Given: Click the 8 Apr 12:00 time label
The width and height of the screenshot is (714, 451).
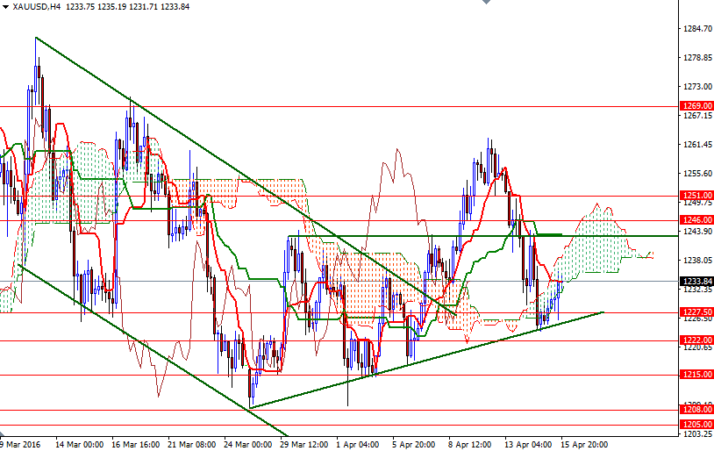Looking at the screenshot, I should coord(470,445).
